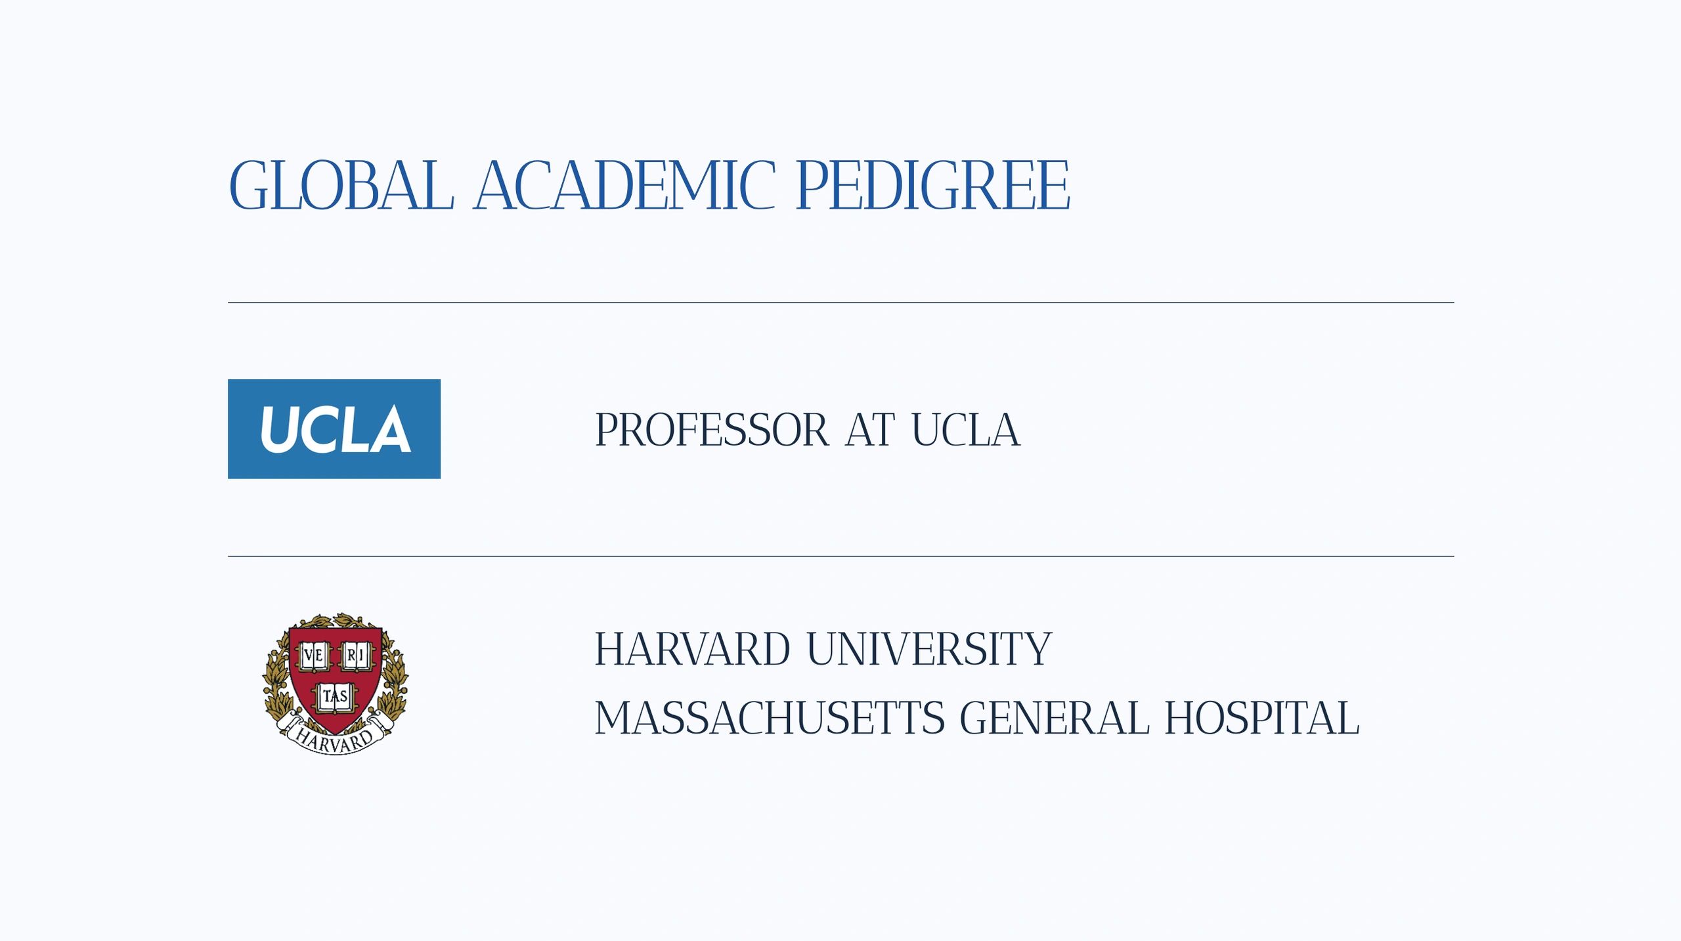Click the word HARVARD in the text
1681x941 pixels.
click(x=692, y=650)
